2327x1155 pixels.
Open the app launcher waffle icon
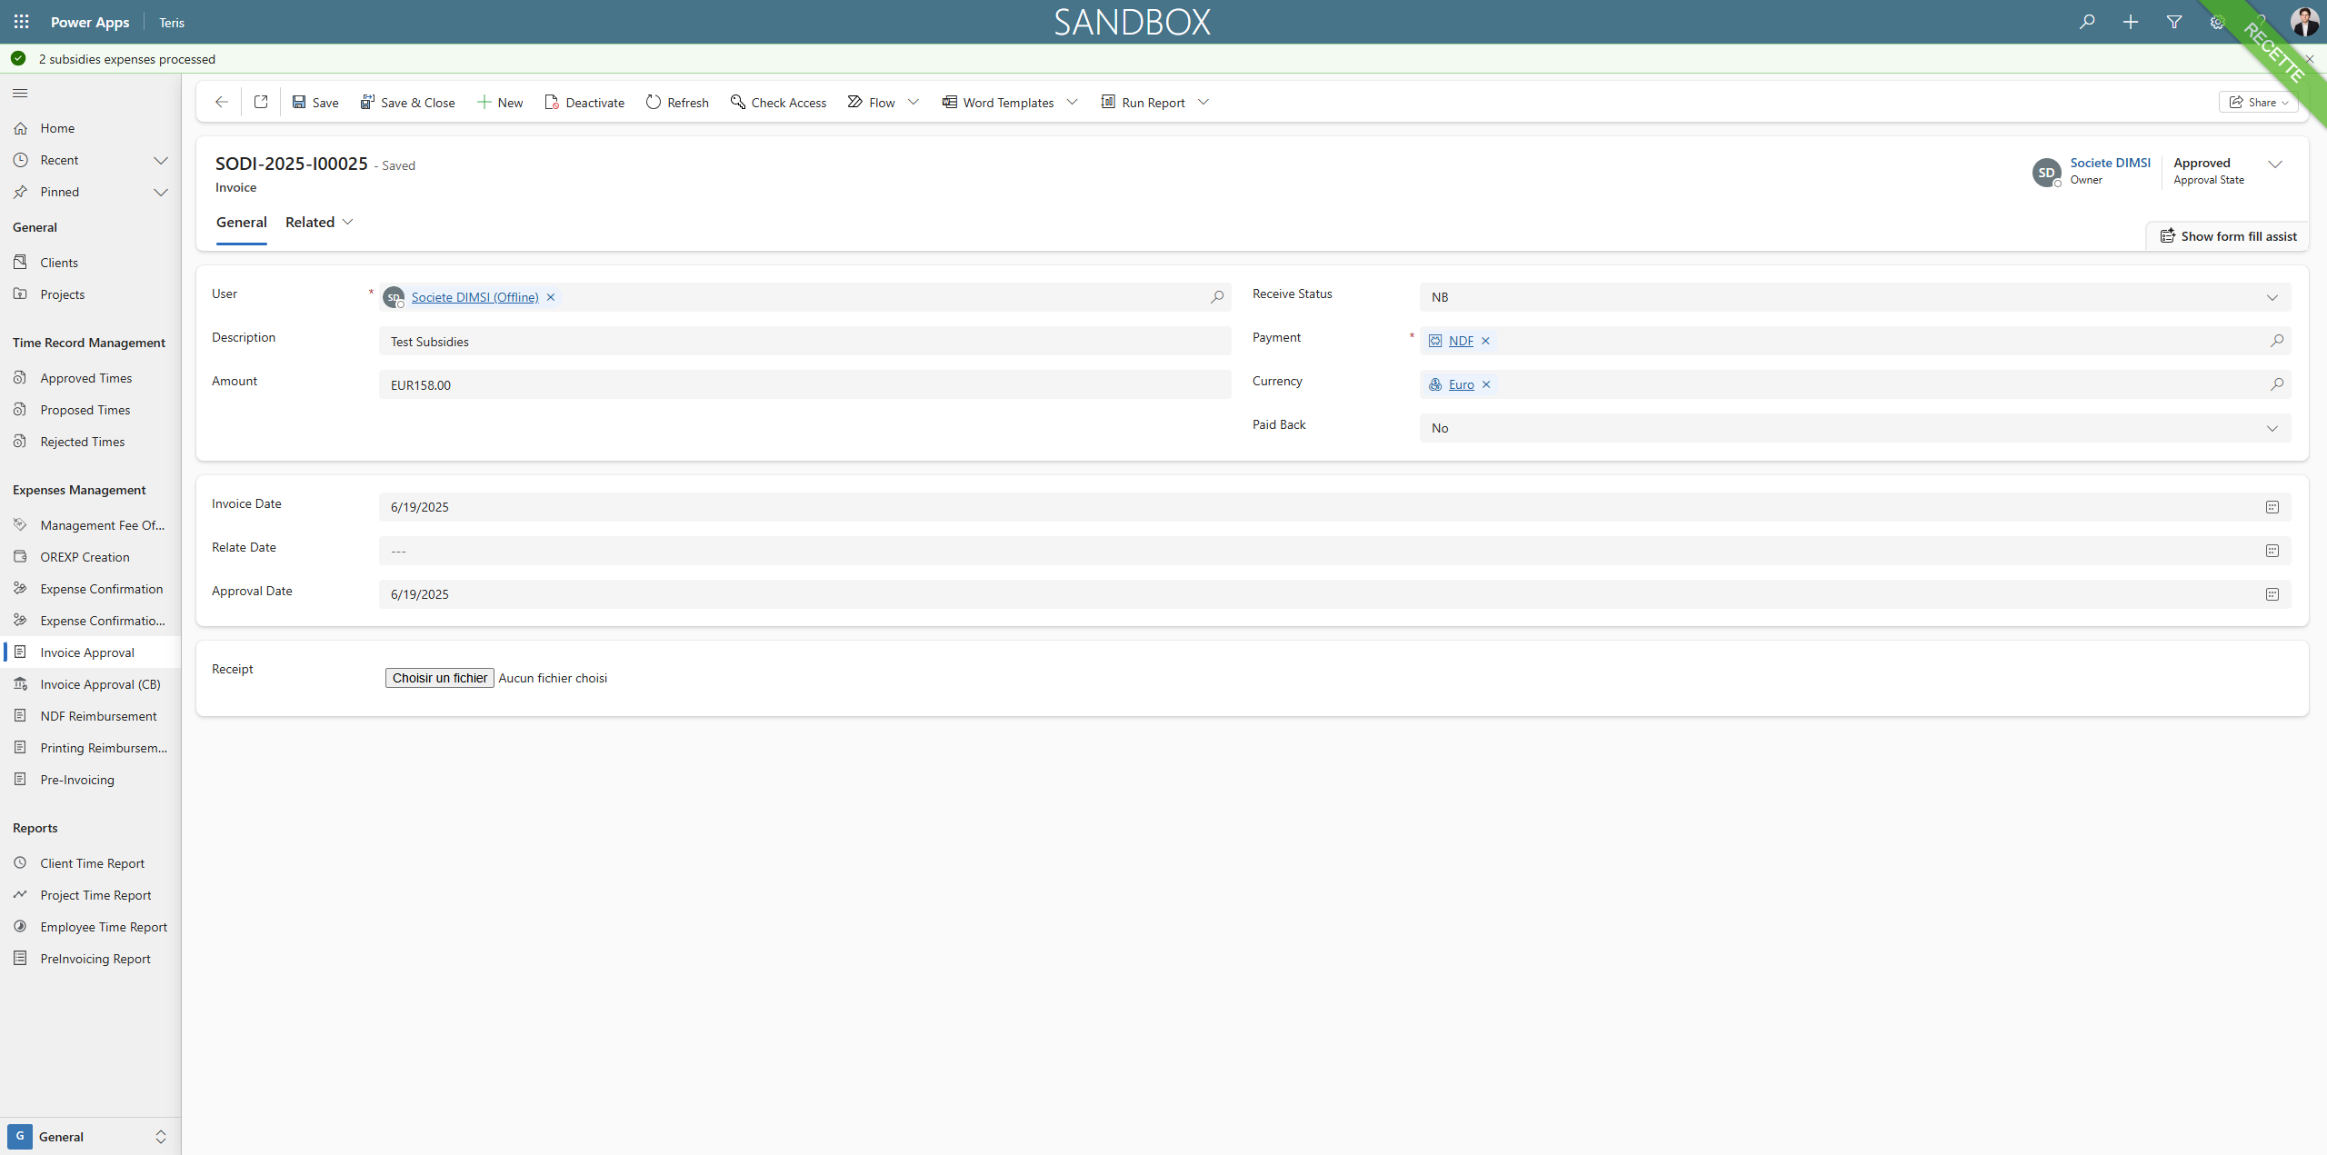21,22
